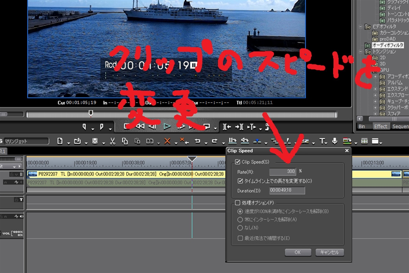Viewport: 409px width, 273px height.
Task: Jump to next edit point
Action: 239,127
